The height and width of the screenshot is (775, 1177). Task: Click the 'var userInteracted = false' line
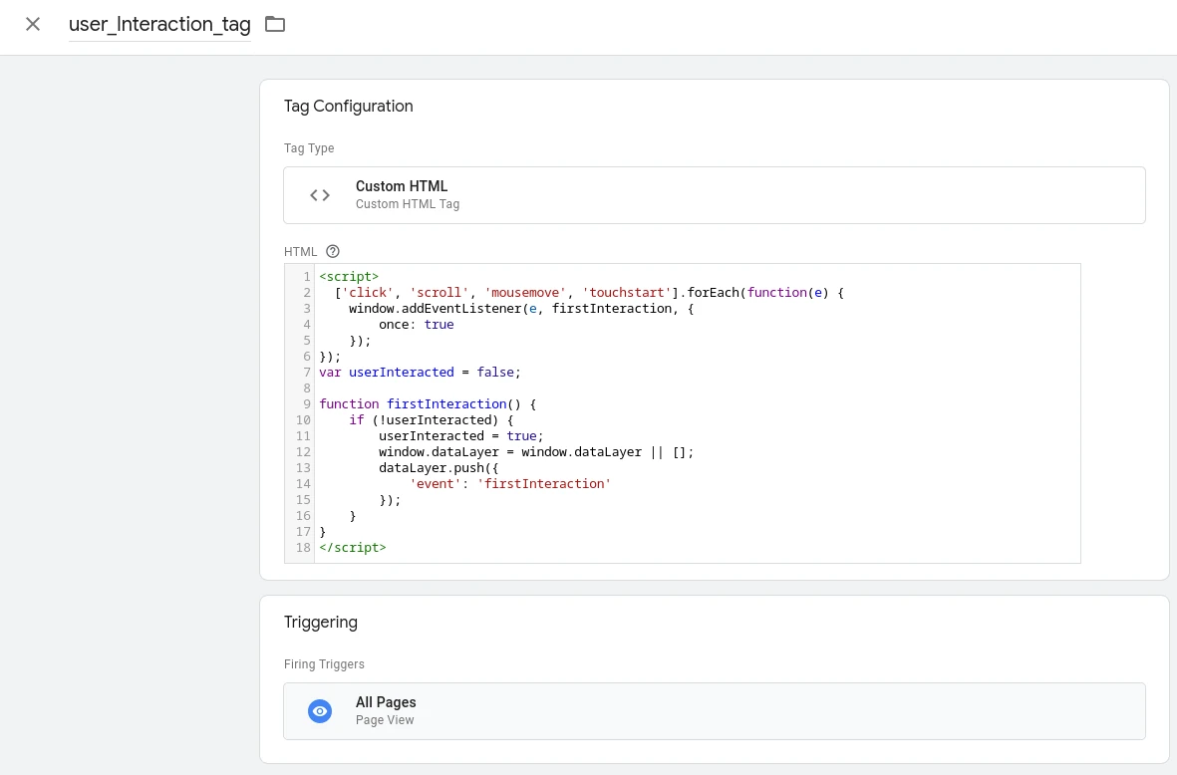click(420, 373)
